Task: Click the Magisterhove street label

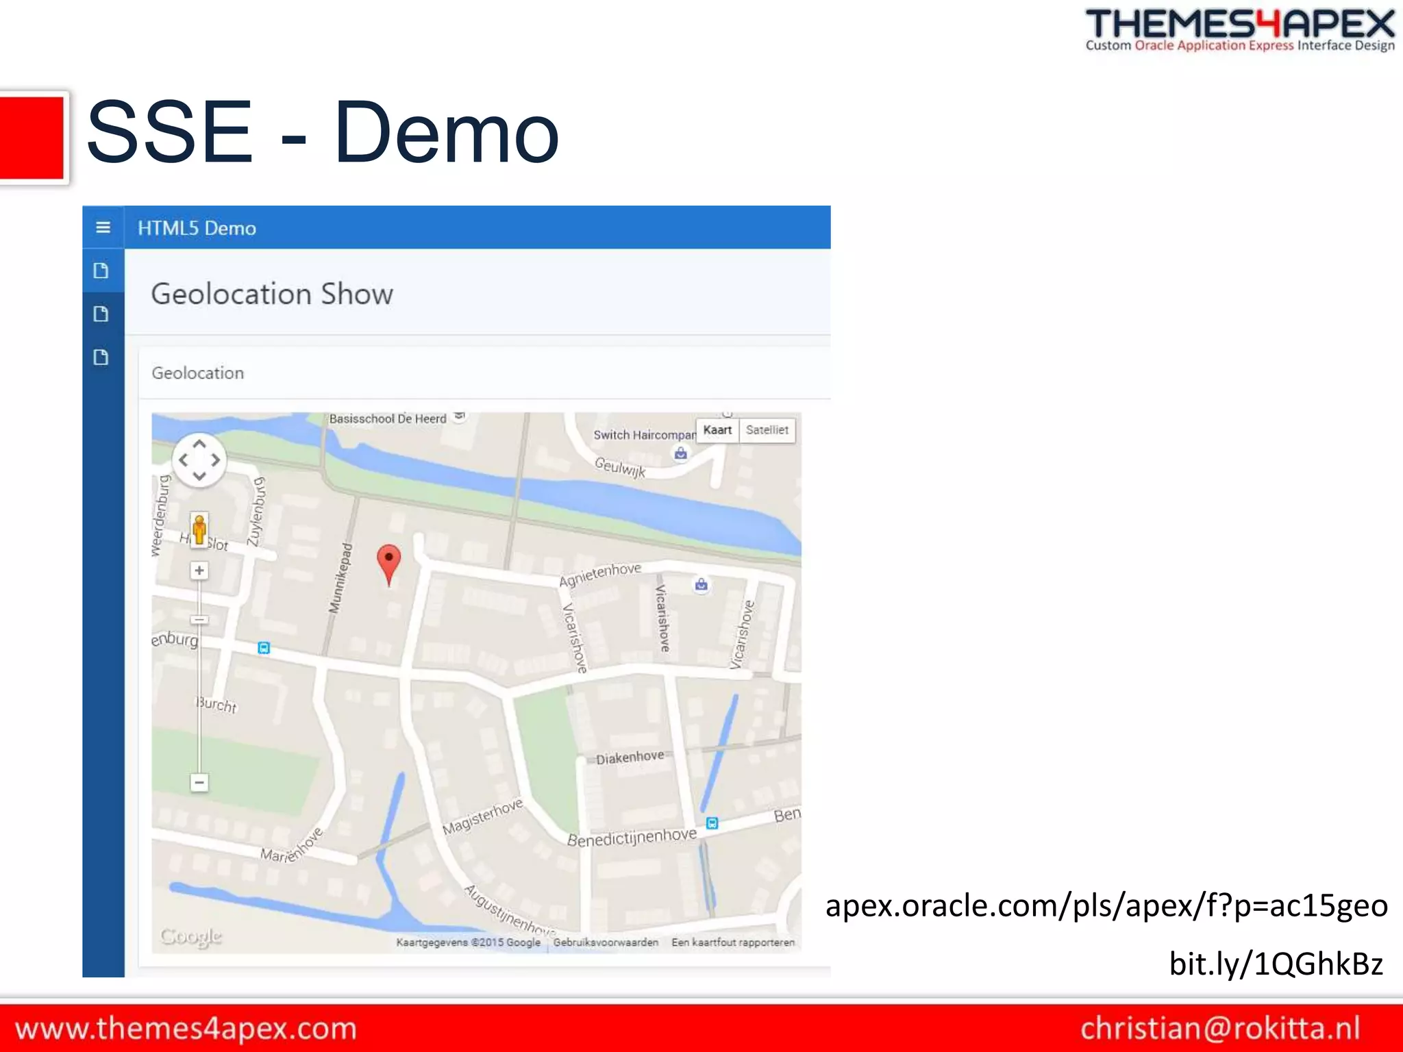Action: coord(483,816)
